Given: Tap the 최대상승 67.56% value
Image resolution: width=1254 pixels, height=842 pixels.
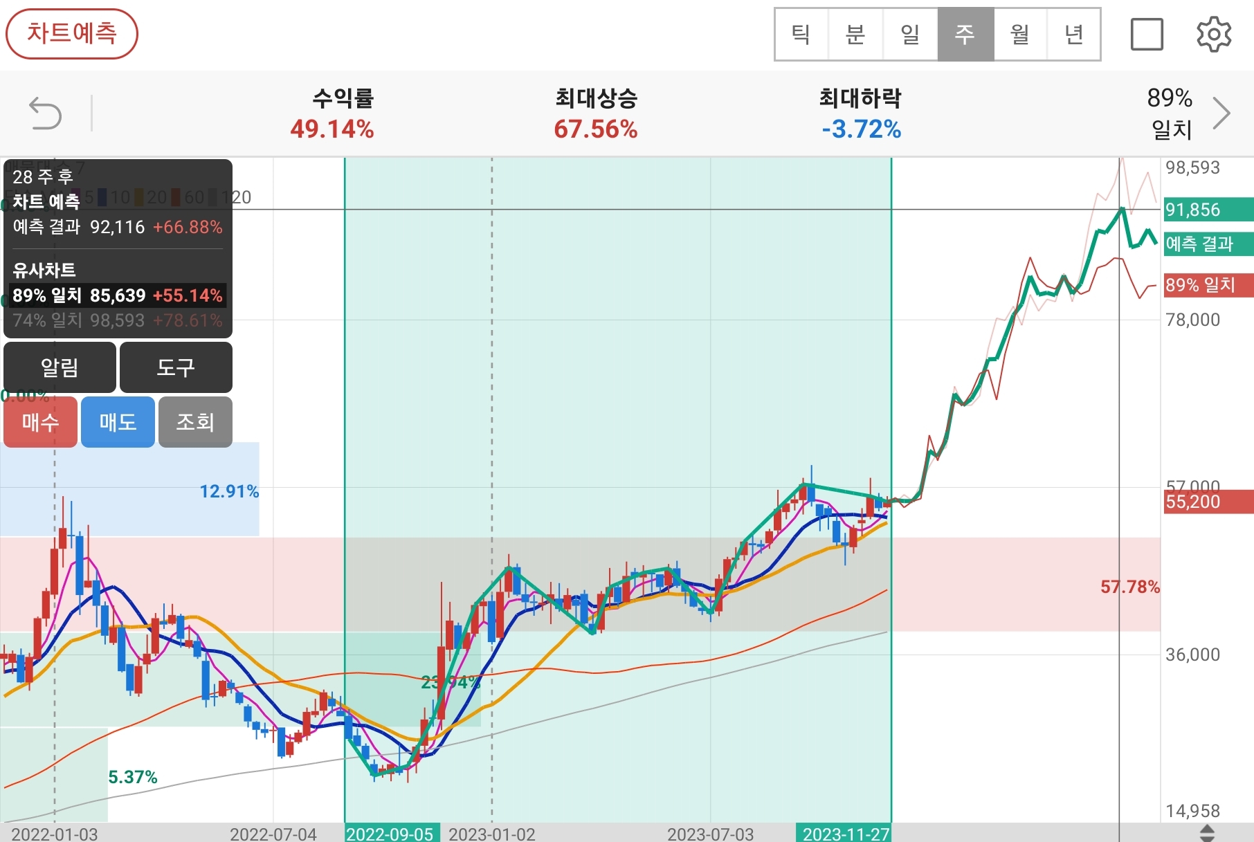Looking at the screenshot, I should click(596, 129).
